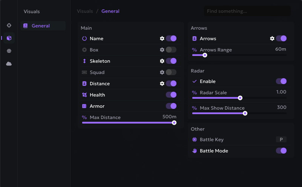This screenshot has height=187, width=302.
Task: Click the gear icon beside Squad
Action: [x=162, y=72]
